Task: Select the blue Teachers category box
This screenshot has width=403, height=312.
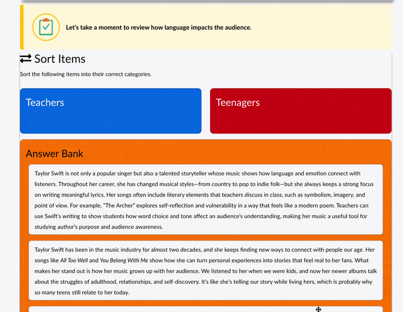Action: [111, 111]
